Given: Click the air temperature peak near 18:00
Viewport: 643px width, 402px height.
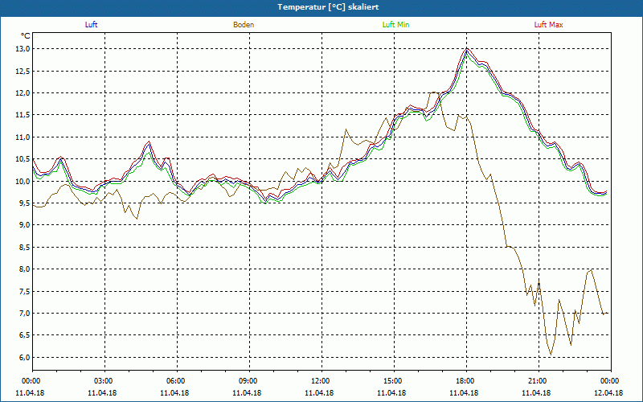Looking at the screenshot, I should (467, 49).
